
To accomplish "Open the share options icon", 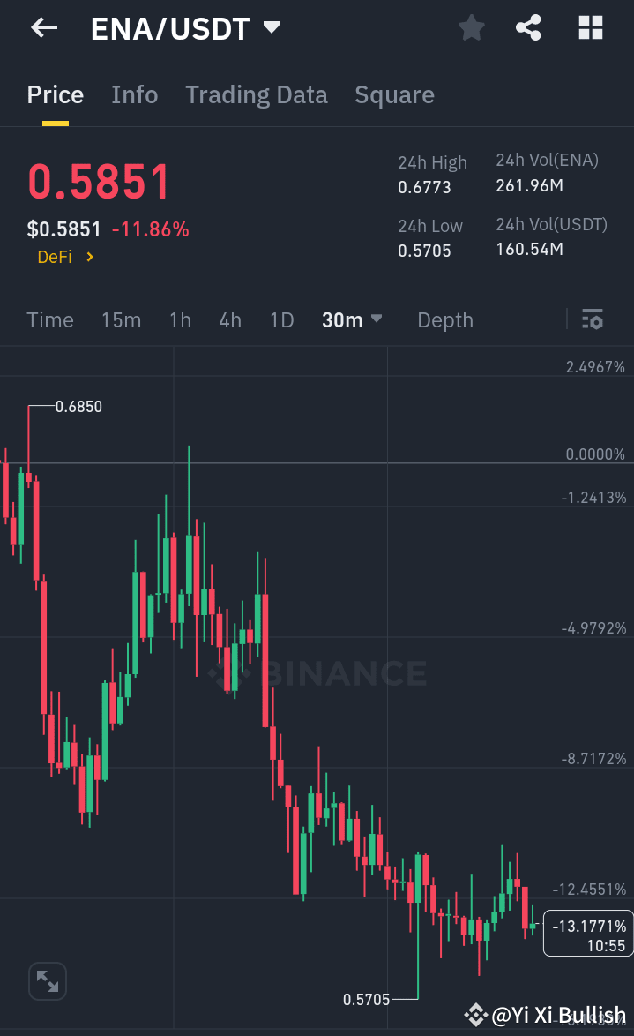I will [528, 27].
